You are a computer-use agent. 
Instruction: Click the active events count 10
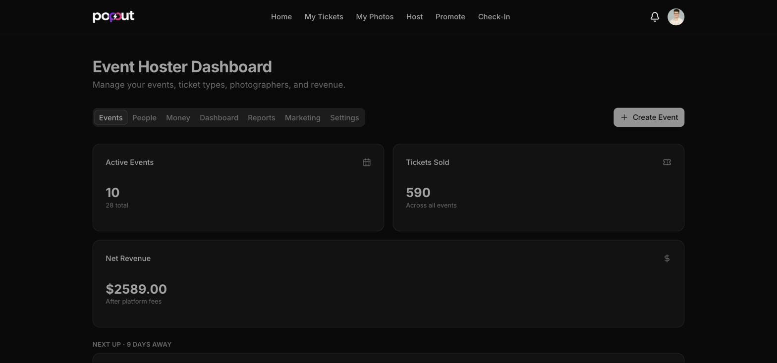[x=112, y=193]
